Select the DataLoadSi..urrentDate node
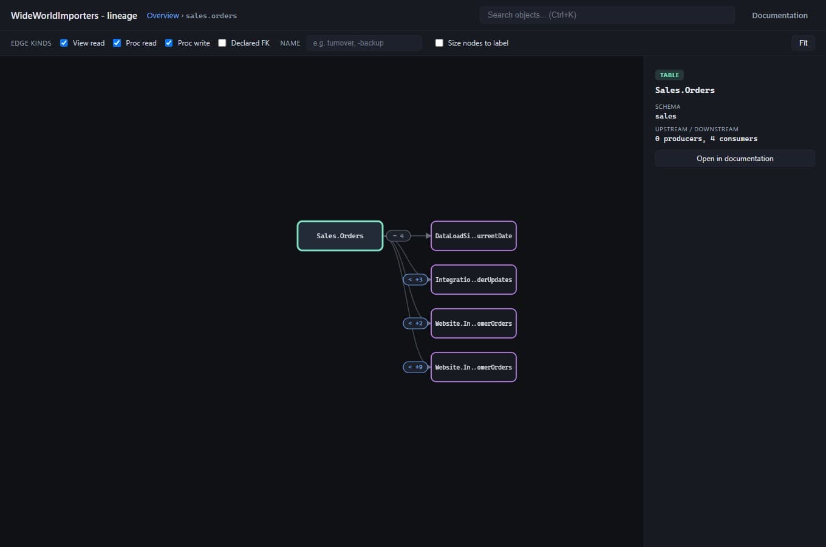The height and width of the screenshot is (547, 826). 474,236
